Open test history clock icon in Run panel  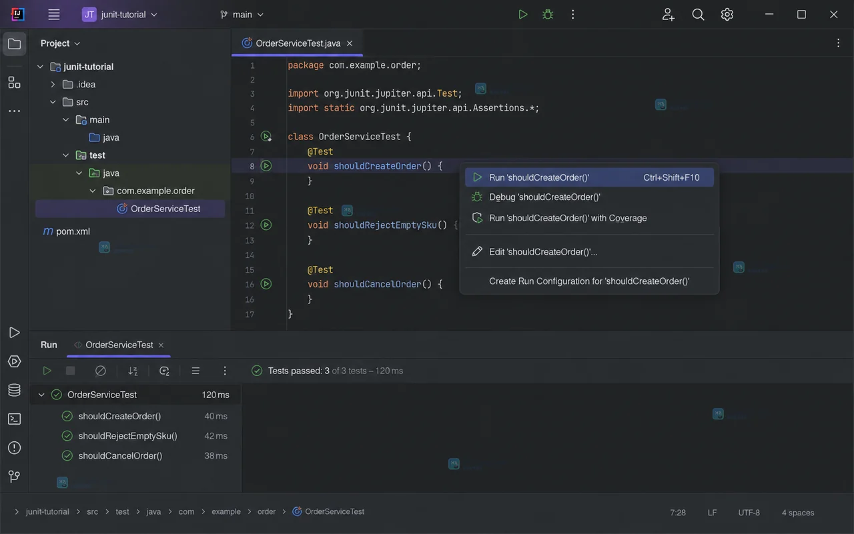click(164, 371)
